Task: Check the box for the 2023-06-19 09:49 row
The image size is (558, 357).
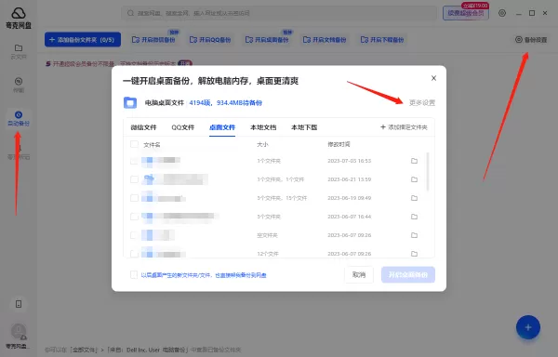Action: coord(134,198)
